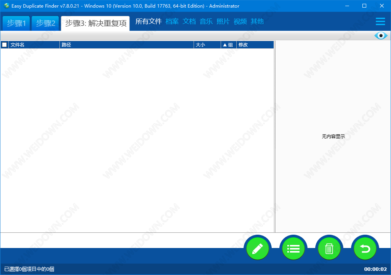The image size is (391, 275).
Task: Filter results by 其他
Action: [x=257, y=21]
